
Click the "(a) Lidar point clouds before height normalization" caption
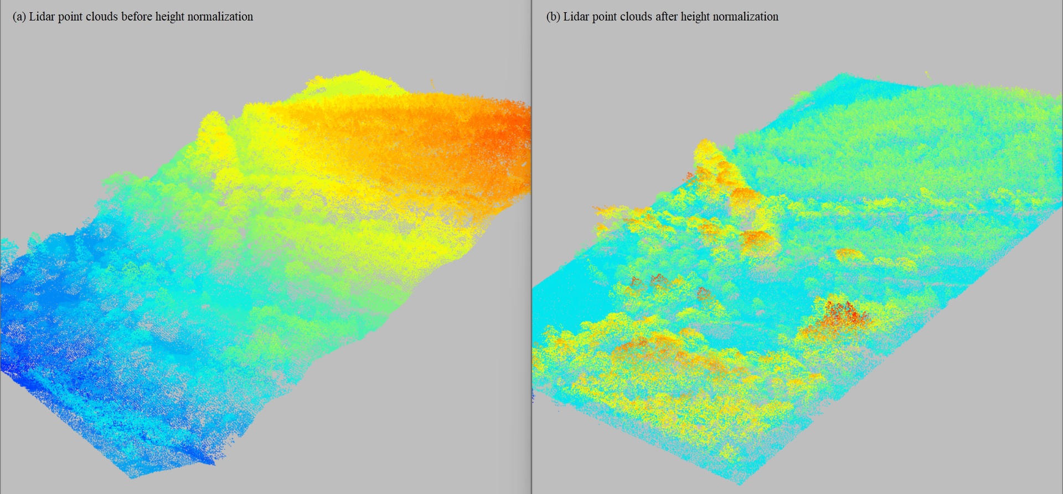click(132, 17)
